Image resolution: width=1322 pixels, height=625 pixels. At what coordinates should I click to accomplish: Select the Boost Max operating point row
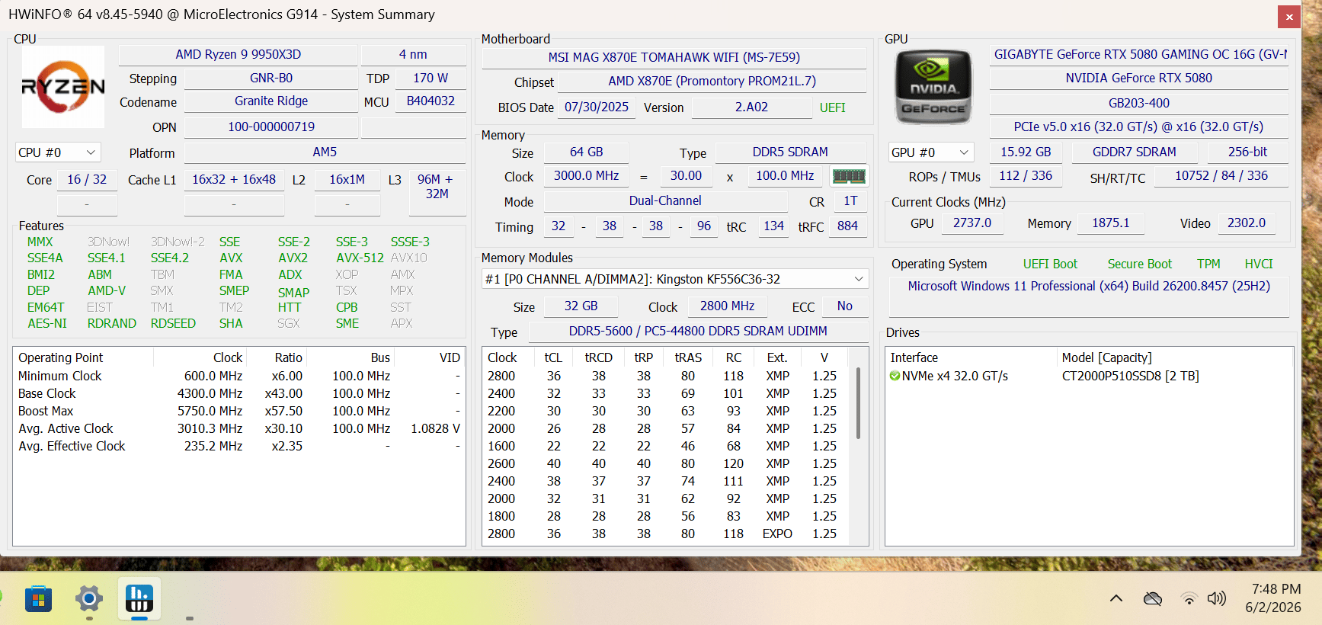click(x=239, y=412)
